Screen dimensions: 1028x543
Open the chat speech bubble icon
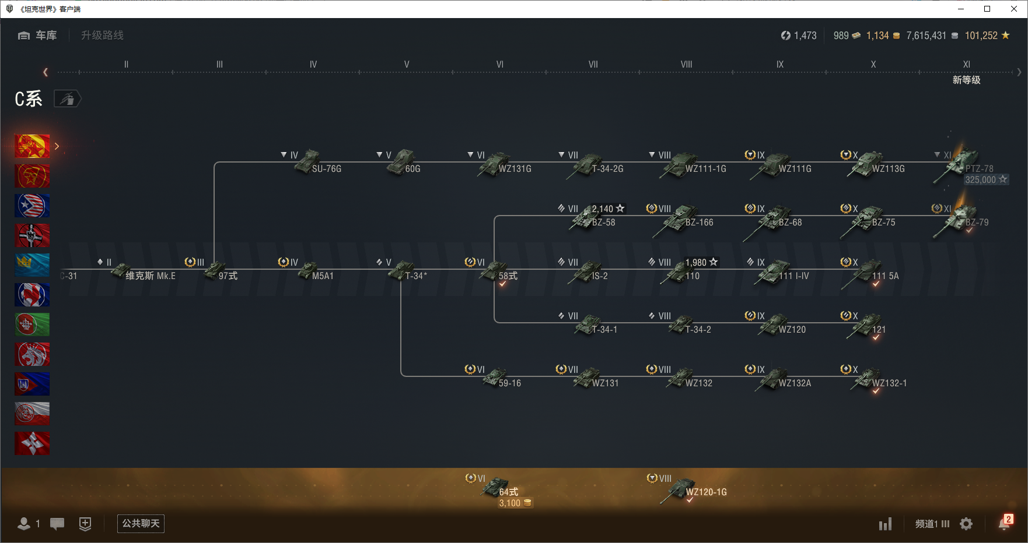[x=57, y=524]
